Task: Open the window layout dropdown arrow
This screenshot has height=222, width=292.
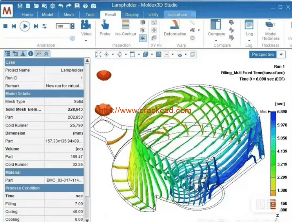Action: pos(139,54)
